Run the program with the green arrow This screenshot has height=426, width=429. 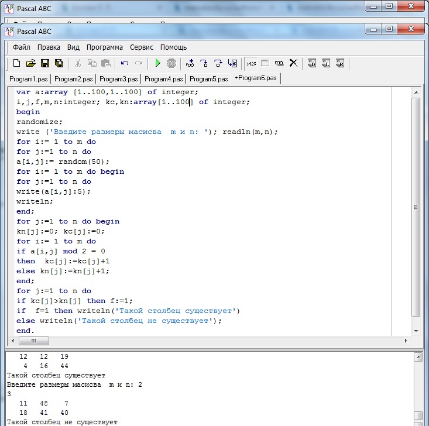(157, 63)
